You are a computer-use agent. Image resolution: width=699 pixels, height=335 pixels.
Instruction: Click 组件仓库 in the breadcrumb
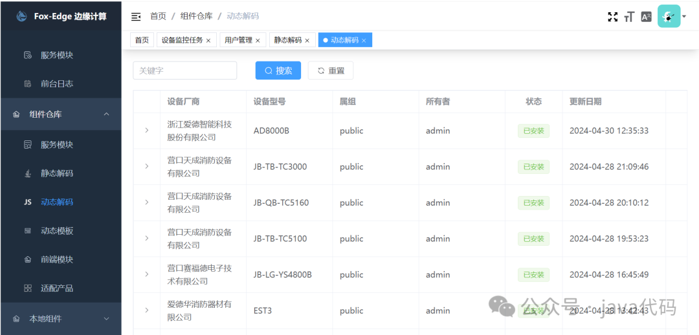pos(196,16)
